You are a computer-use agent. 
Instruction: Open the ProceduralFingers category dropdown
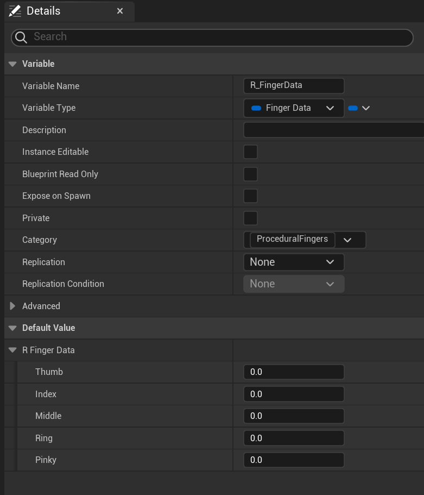pos(347,240)
